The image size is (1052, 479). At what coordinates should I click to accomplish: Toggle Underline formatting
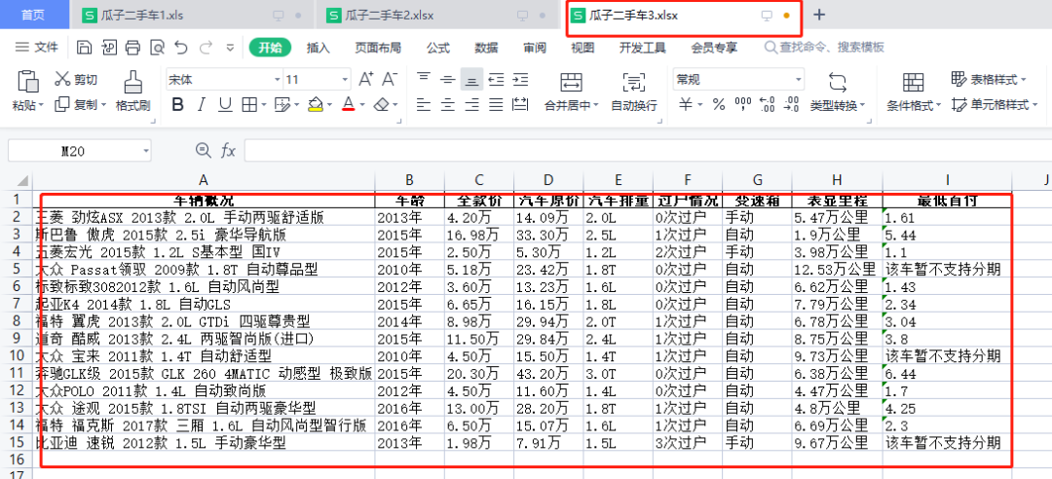pyautogui.click(x=225, y=104)
